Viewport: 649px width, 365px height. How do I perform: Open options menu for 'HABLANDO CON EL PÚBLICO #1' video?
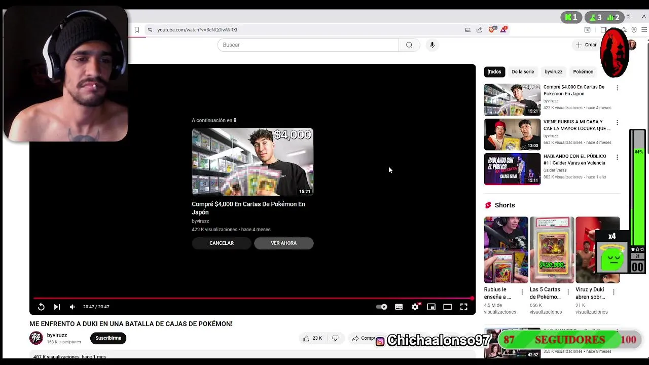click(617, 157)
